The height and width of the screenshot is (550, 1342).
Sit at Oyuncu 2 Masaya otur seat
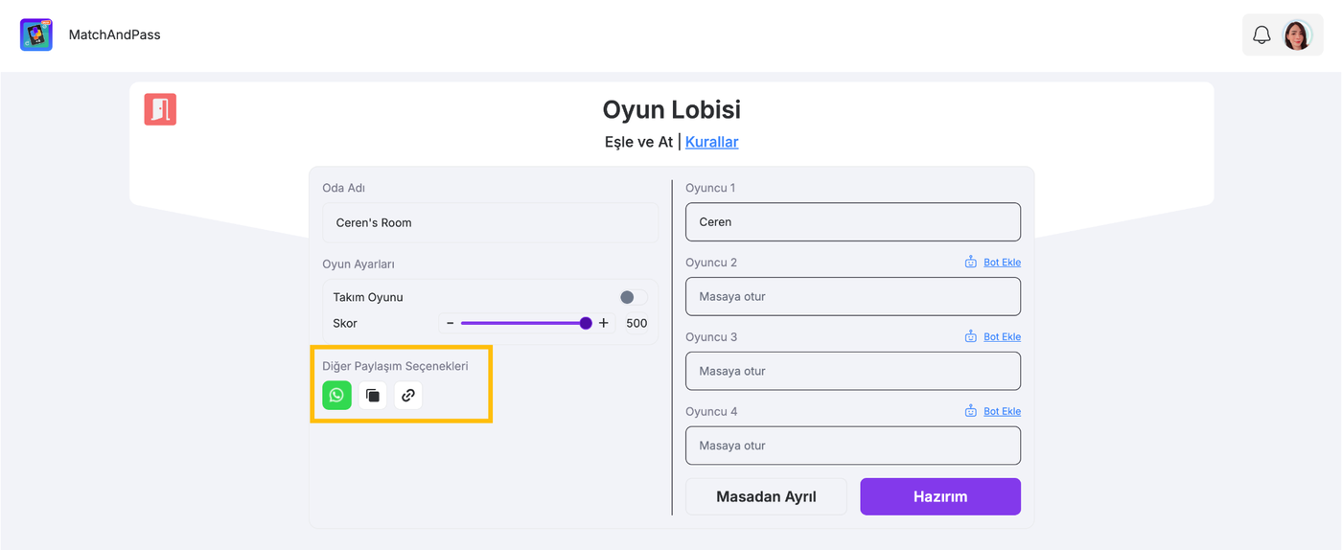point(852,297)
